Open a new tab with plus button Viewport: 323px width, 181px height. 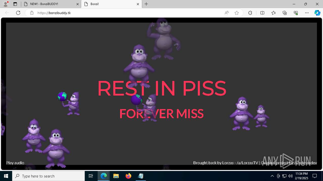(146, 4)
